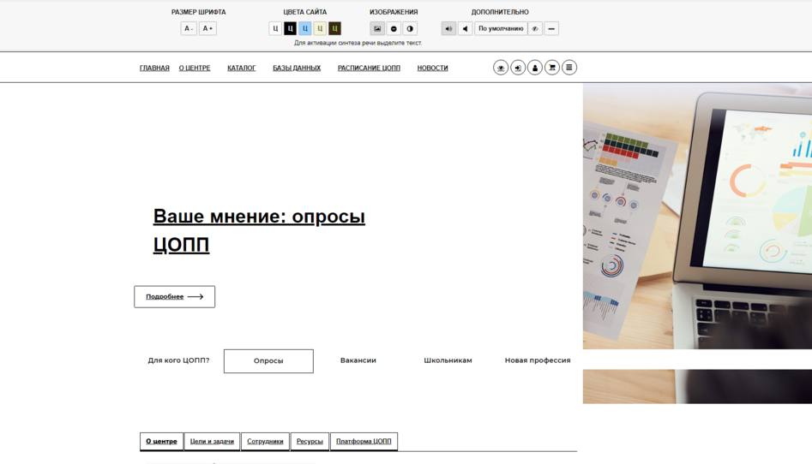Screen dimensions: 812x464
Task: Open the hamburger menu icon
Action: (x=569, y=68)
